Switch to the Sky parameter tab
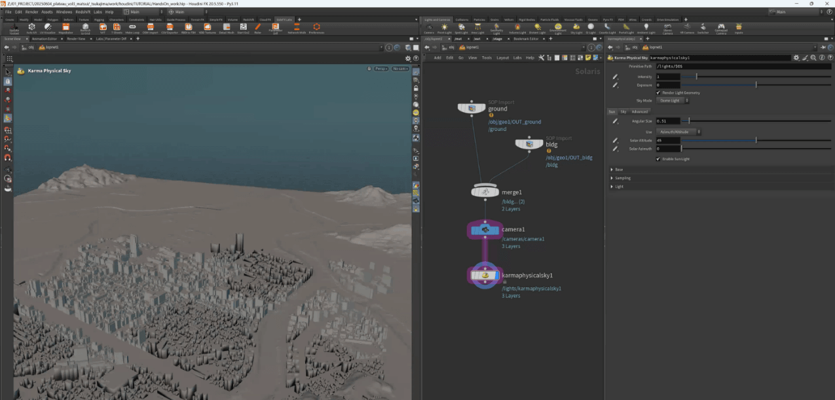This screenshot has width=835, height=400. (623, 111)
